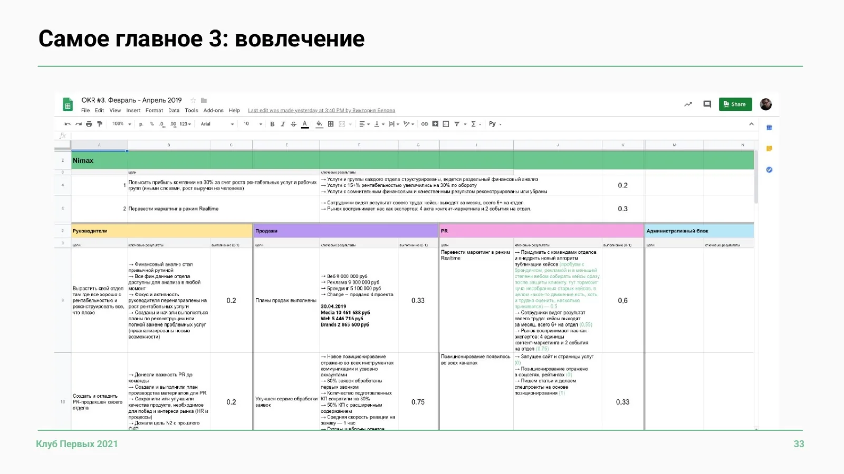This screenshot has width=844, height=474.
Task: Open the Borders tool
Action: 331,124
